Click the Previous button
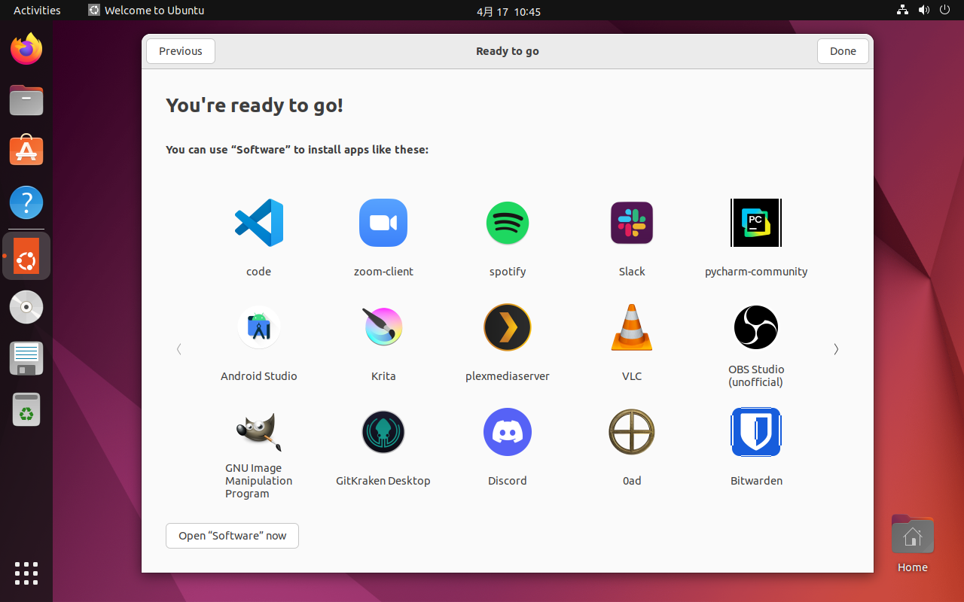Viewport: 964px width, 602px height. tap(180, 50)
